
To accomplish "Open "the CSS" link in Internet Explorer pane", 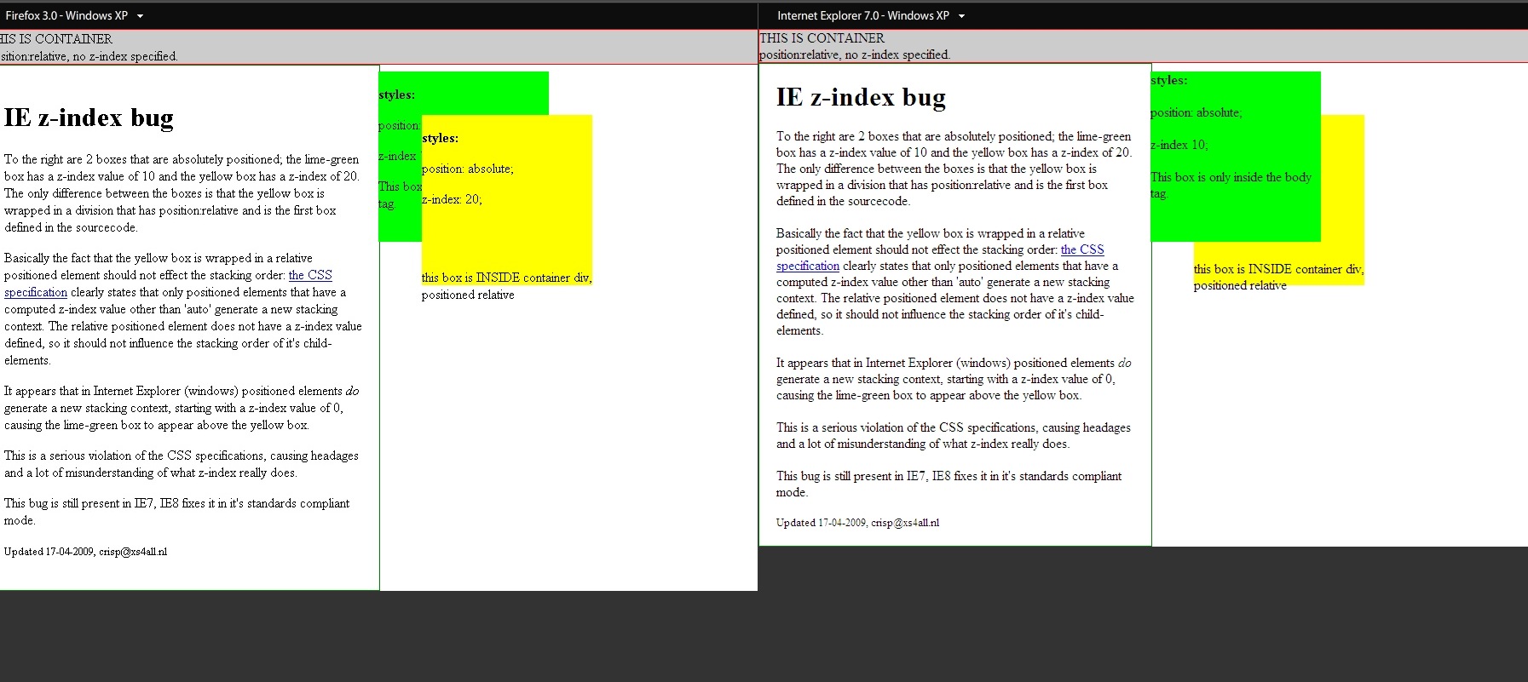I will pos(1082,249).
